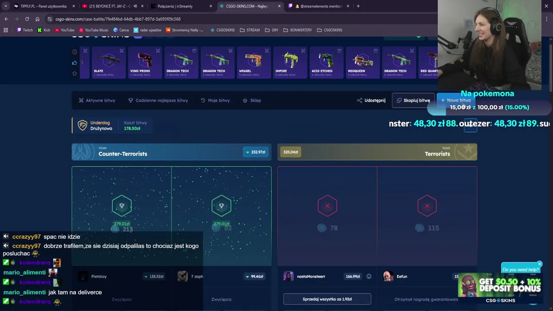This screenshot has height=311, width=553.
Task: Open the NEOQUEEN drop card
Action: pyautogui.click(x=362, y=63)
